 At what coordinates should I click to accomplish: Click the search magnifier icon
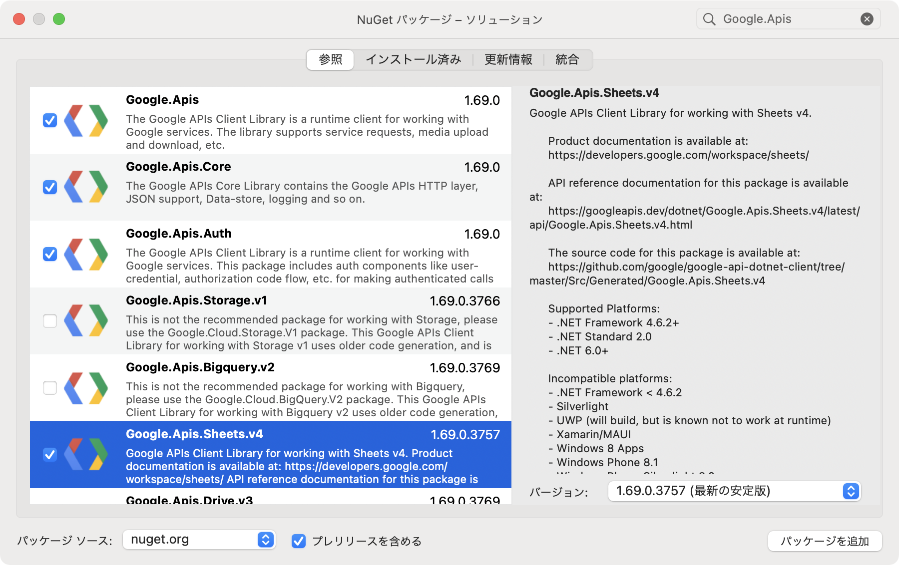(709, 19)
